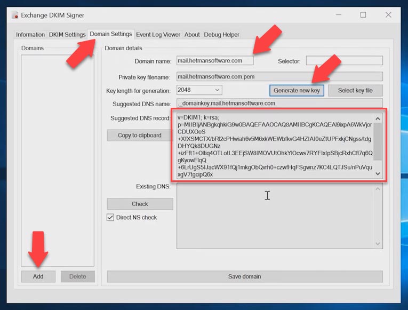408x310 pixels.
Task: Click Suggested DNS record scrollbar thumb
Action: coord(378,141)
